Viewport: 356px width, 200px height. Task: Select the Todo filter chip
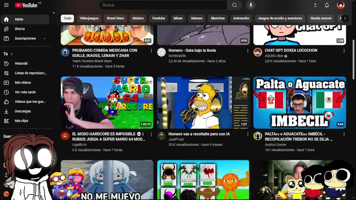coord(67,18)
